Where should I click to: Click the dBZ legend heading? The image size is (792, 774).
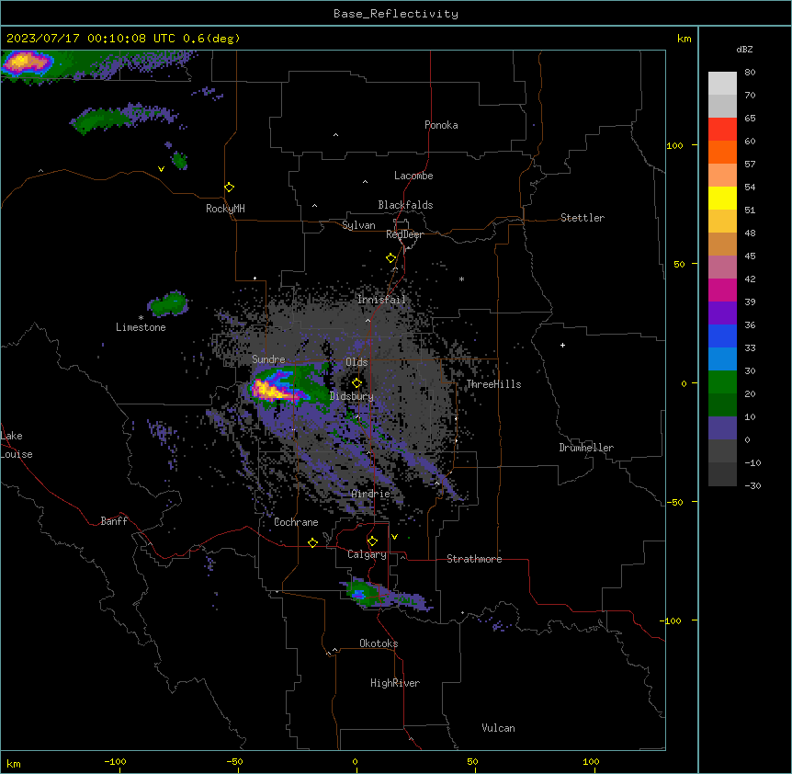pos(744,50)
